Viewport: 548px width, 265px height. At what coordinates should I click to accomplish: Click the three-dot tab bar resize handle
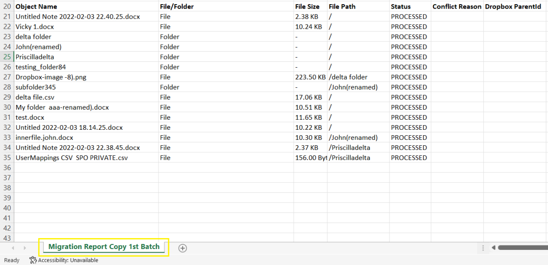click(483, 248)
